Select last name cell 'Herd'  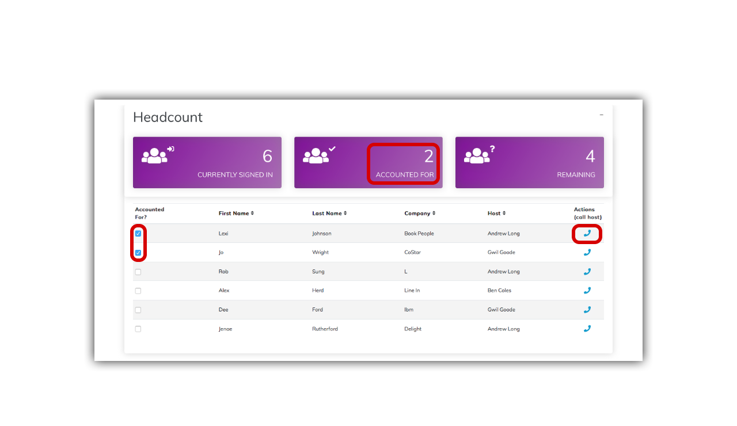tap(318, 291)
